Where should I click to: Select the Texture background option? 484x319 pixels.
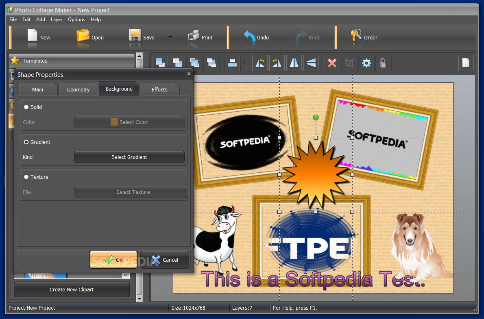tap(26, 177)
